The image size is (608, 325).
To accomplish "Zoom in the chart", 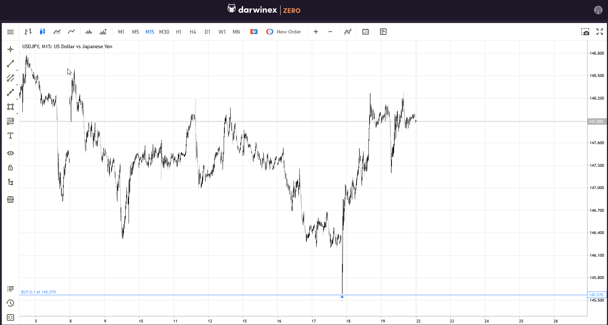I will tap(316, 32).
